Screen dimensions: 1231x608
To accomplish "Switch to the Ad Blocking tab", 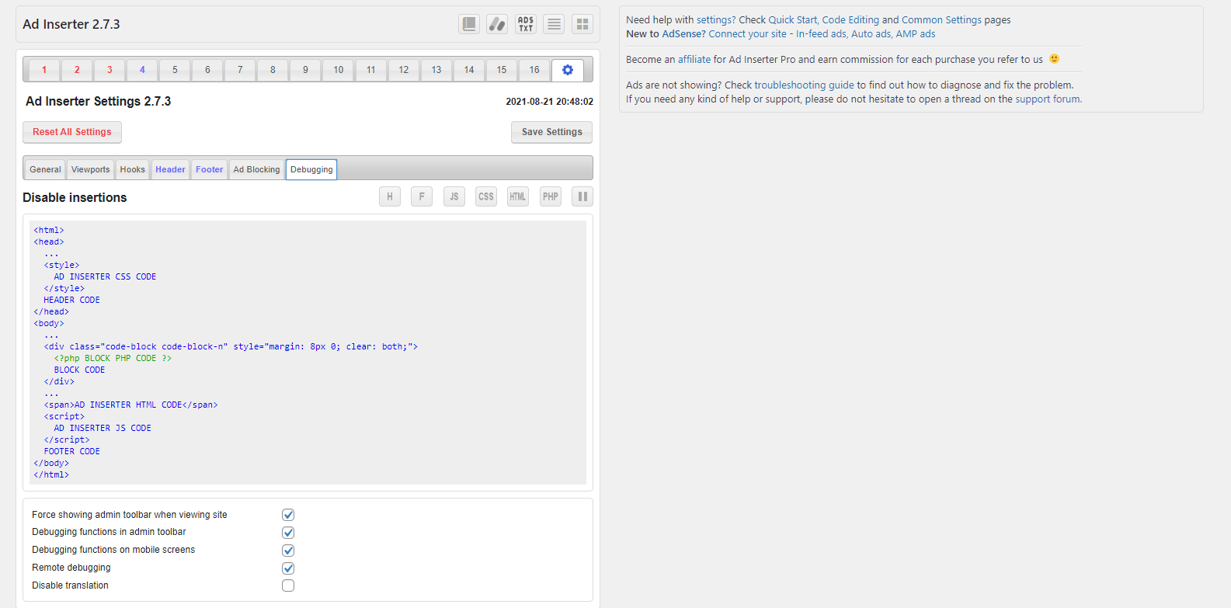I will (256, 169).
